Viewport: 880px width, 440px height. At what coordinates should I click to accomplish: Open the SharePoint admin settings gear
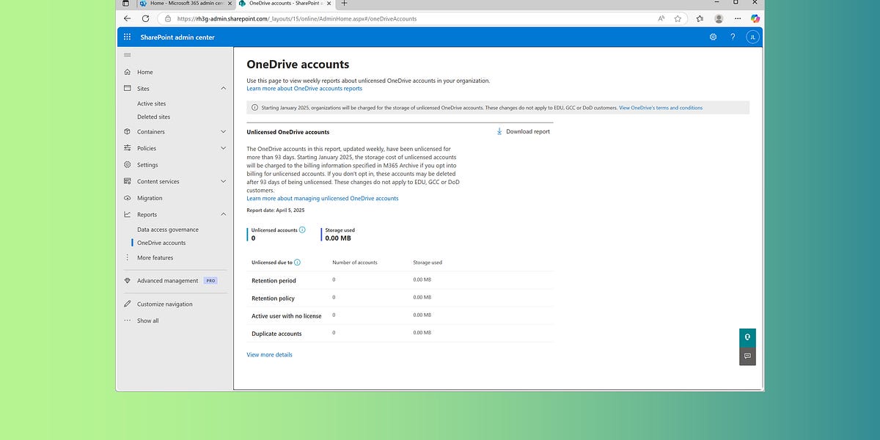713,36
